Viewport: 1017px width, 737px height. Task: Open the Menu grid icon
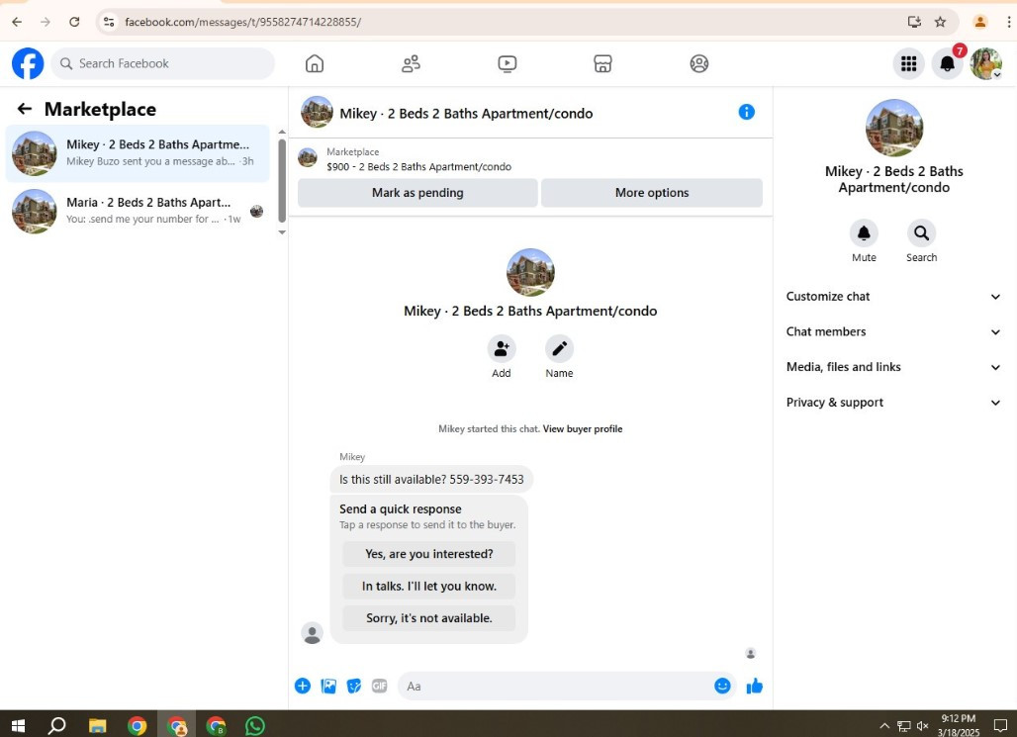point(909,63)
